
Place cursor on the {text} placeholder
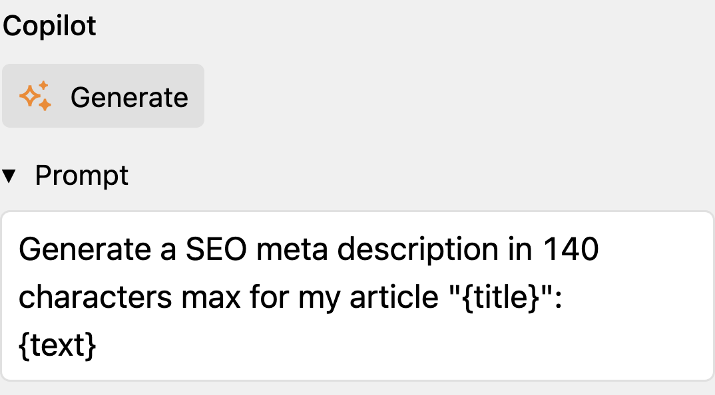57,345
